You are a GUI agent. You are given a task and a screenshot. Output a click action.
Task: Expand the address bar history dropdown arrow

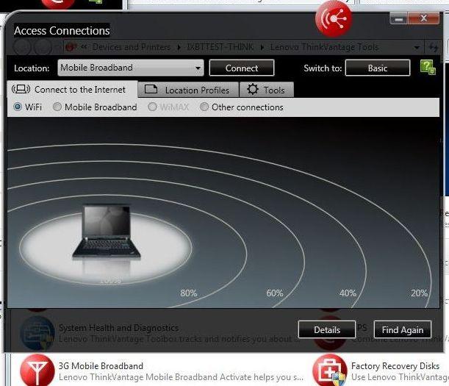click(417, 47)
